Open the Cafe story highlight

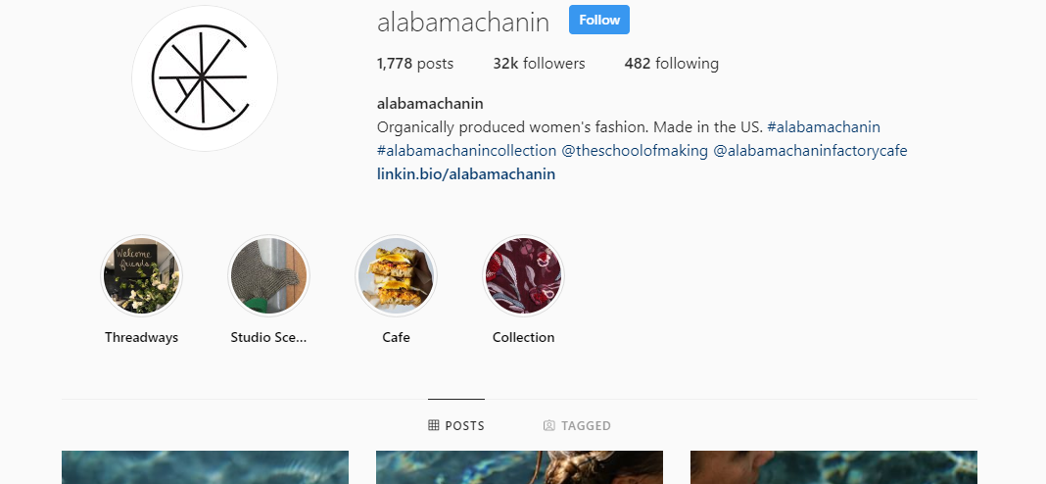coord(396,276)
